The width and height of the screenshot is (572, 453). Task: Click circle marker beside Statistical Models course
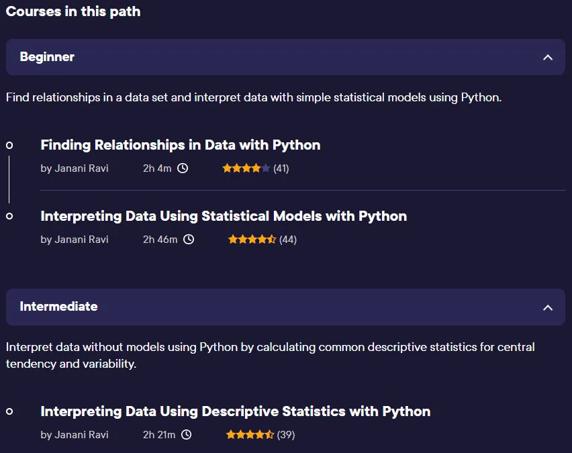coord(9,216)
